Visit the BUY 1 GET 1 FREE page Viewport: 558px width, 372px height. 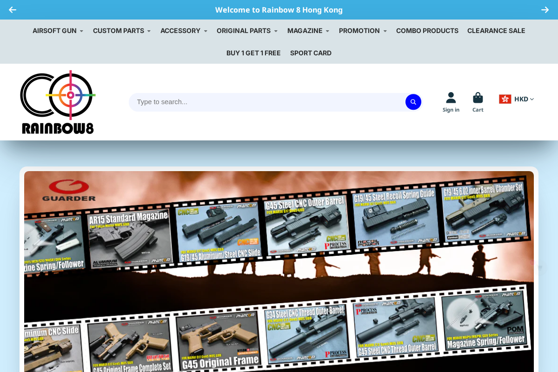[x=253, y=53]
